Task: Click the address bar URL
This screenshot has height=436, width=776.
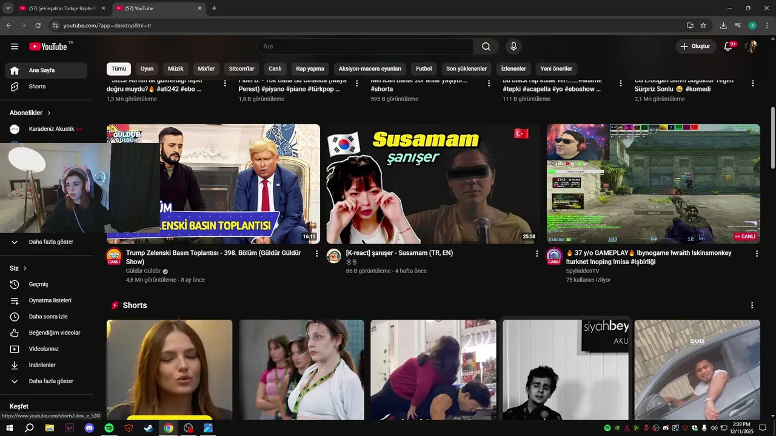Action: tap(107, 25)
